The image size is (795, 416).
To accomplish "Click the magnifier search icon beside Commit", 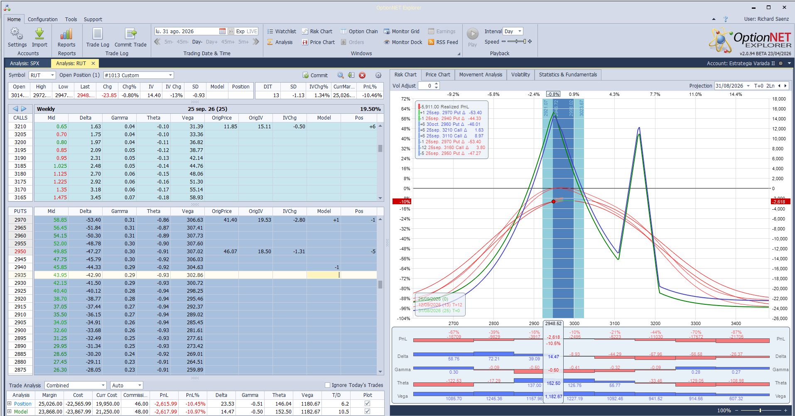I will pyautogui.click(x=341, y=75).
